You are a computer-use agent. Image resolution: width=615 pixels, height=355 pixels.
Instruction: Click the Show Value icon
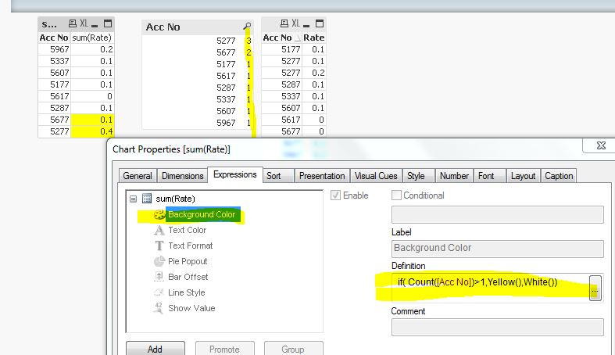[x=159, y=308]
